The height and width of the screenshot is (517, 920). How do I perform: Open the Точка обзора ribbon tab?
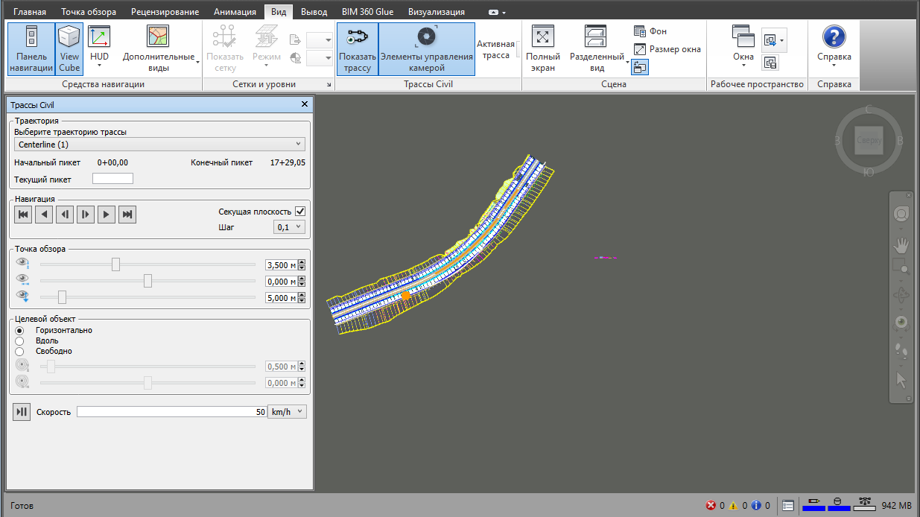click(89, 12)
